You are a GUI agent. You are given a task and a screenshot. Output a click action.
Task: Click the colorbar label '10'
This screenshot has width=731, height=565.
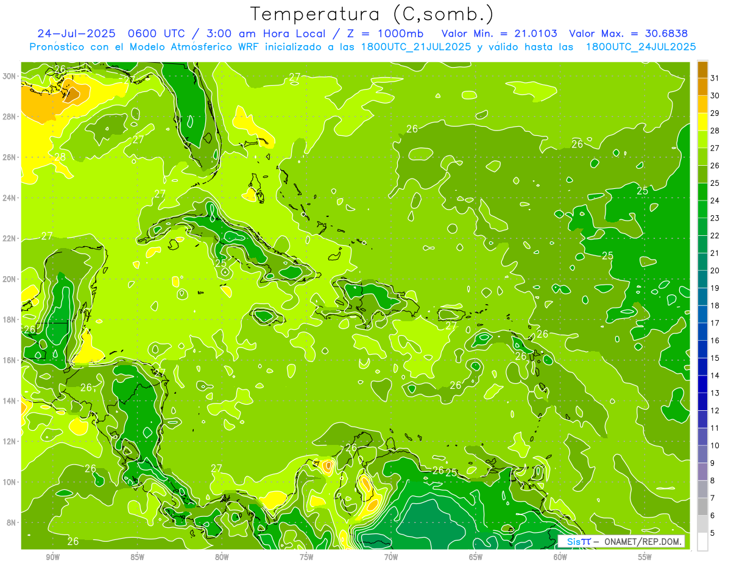[715, 446]
